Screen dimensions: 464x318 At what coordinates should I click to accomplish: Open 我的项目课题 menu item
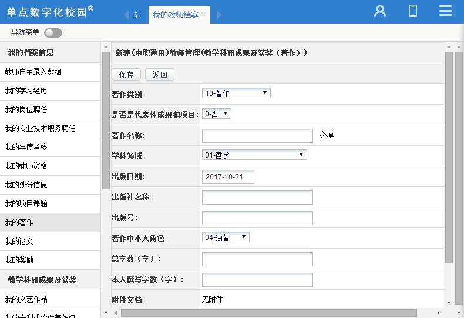pos(51,204)
